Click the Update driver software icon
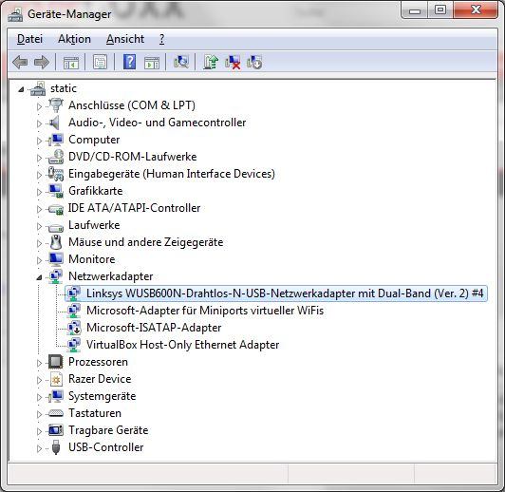 (x=211, y=62)
